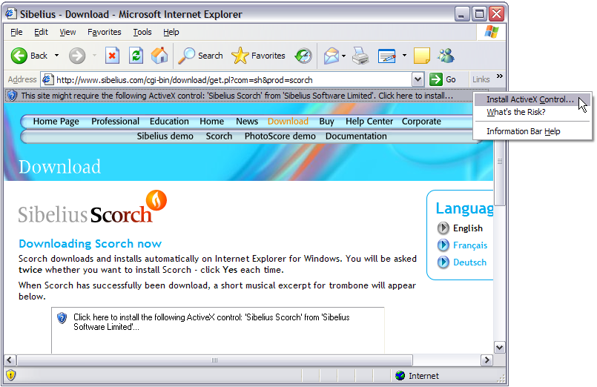Click the green Back arrow icon
This screenshot has height=387, width=597.
[19, 56]
